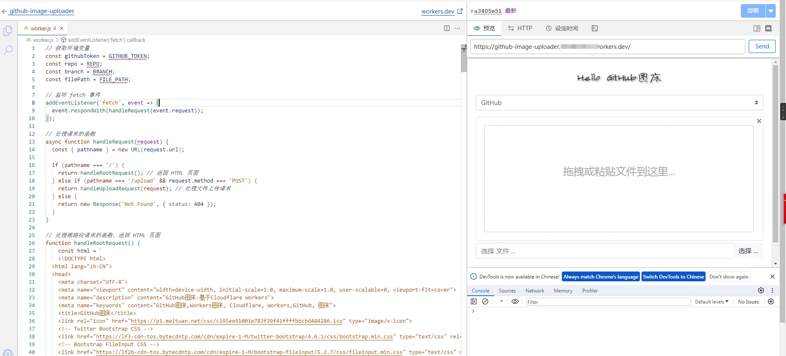Open the console context dropdown arrow
The image size is (786, 356).
(x=502, y=301)
